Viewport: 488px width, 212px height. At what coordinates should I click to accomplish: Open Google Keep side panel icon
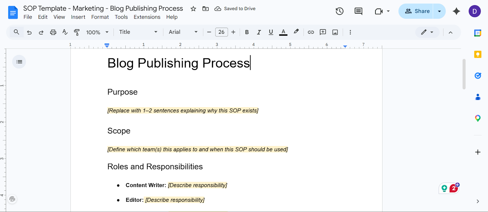pyautogui.click(x=478, y=54)
